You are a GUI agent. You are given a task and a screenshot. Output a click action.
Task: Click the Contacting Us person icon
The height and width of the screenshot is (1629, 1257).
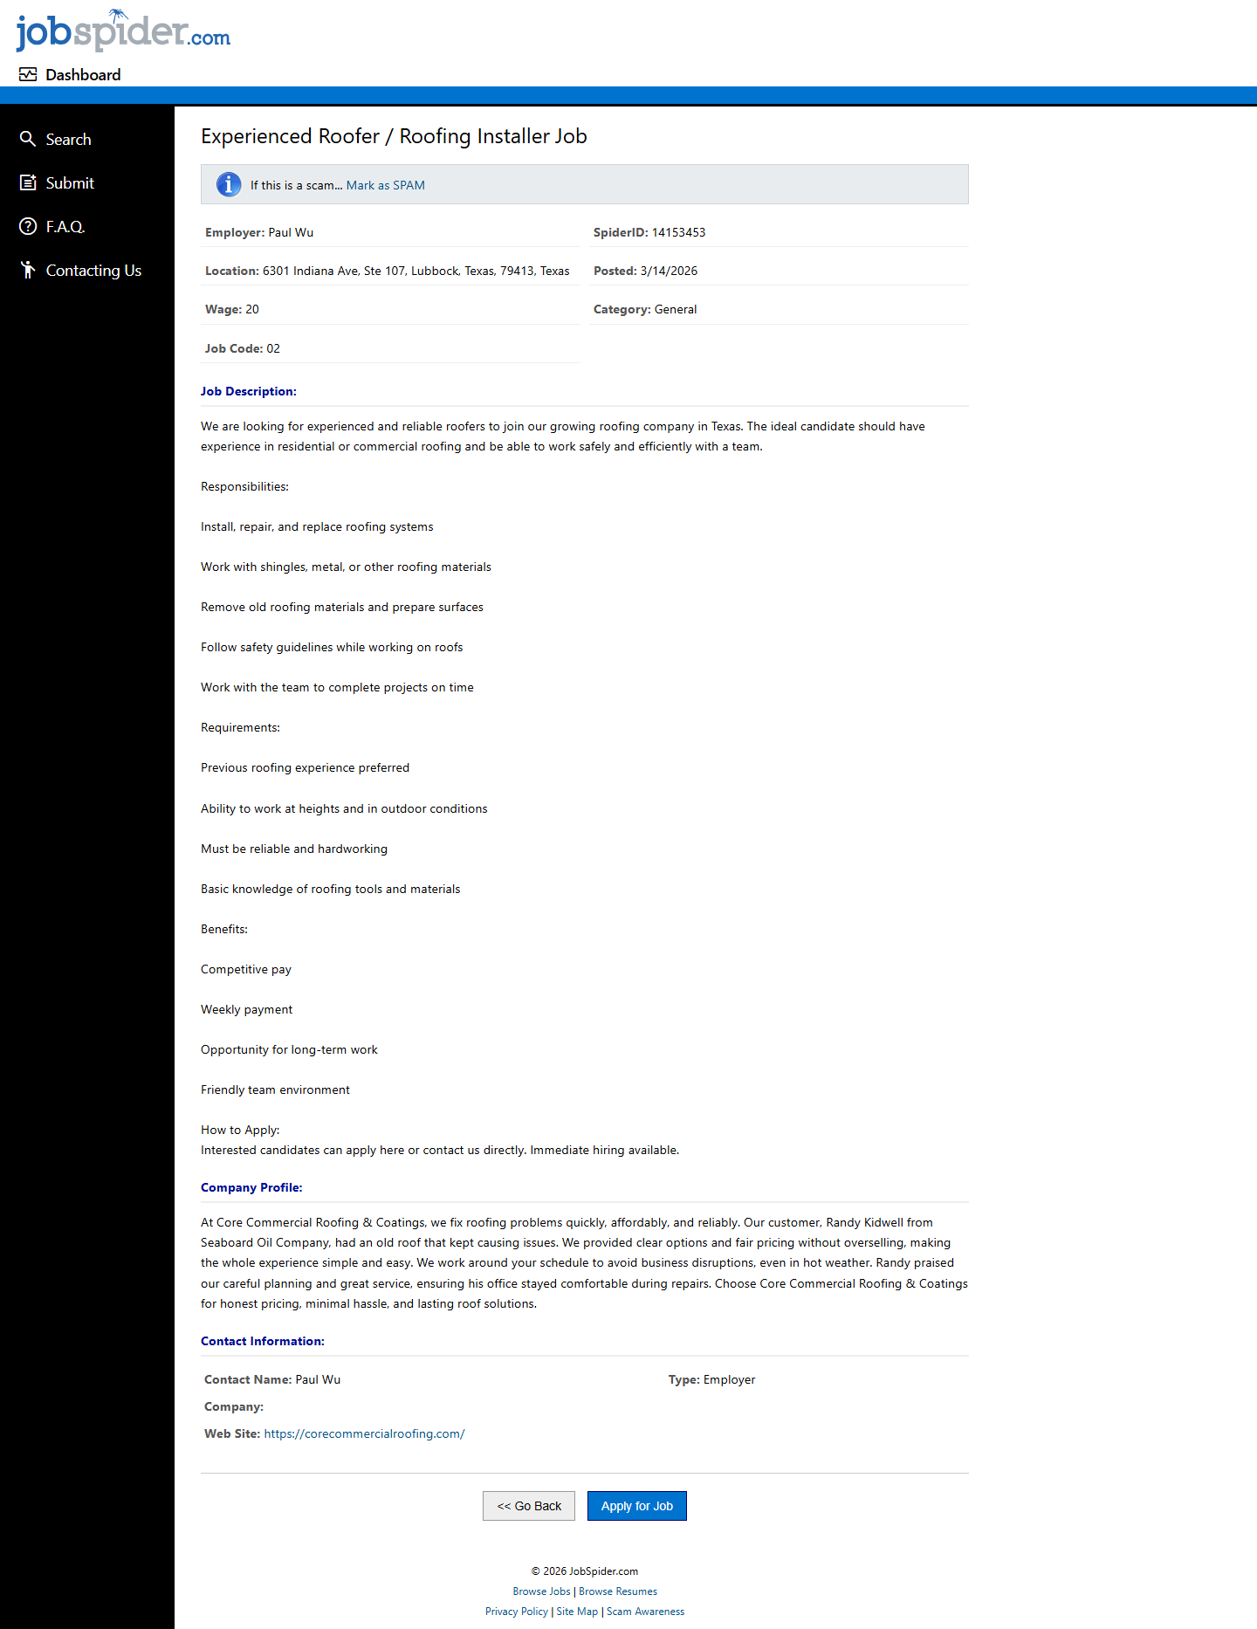click(x=28, y=271)
